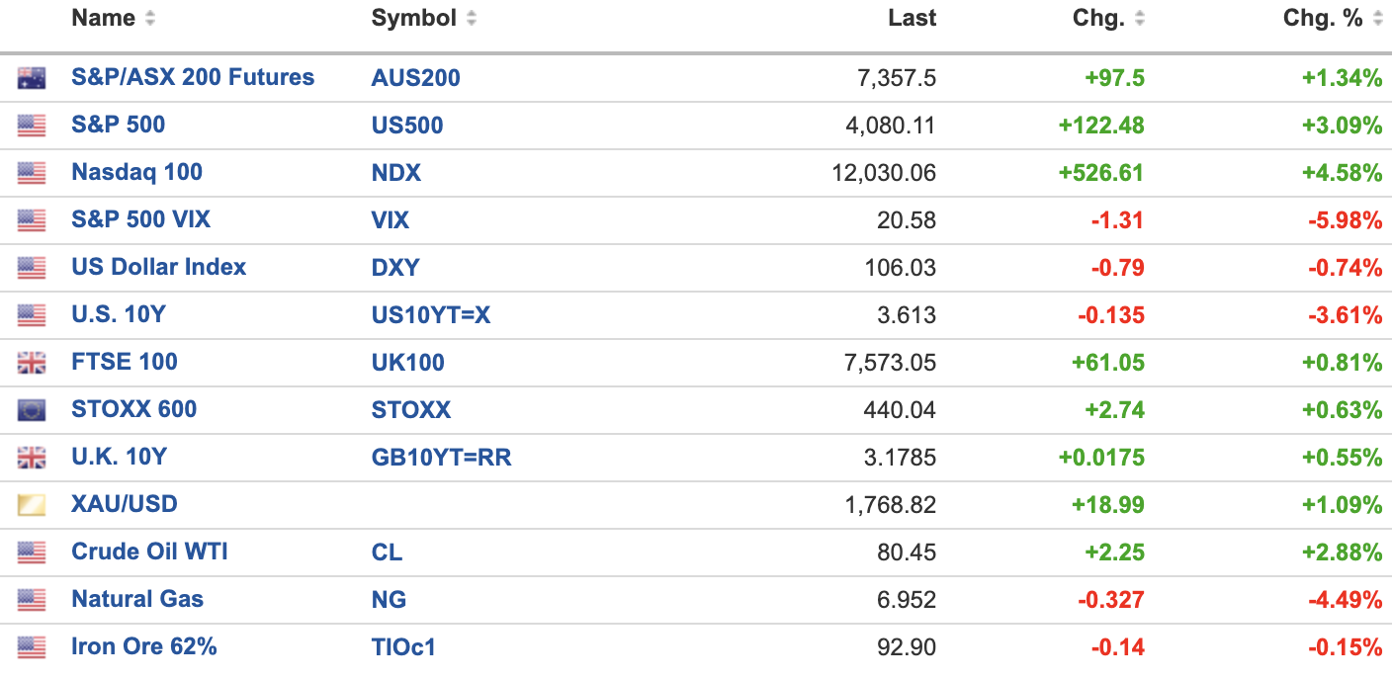Click the Last column header

tap(912, 19)
